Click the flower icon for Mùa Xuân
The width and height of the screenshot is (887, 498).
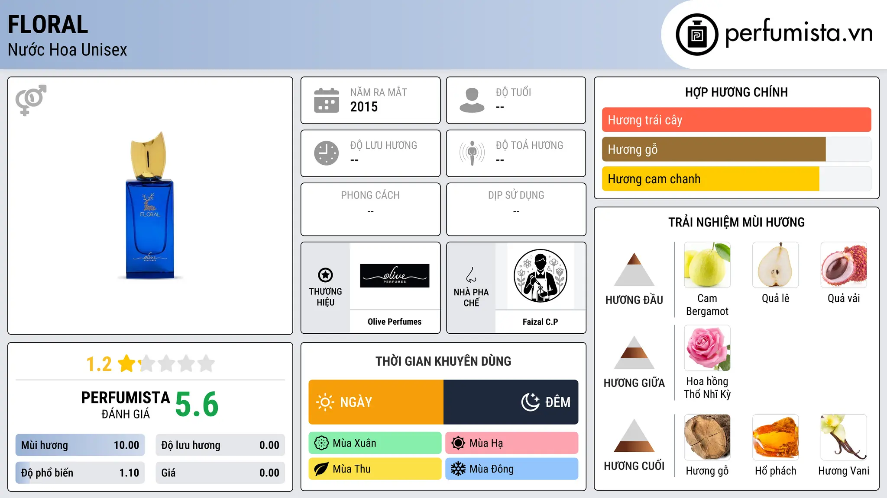point(321,443)
